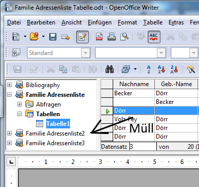Click Document as E-mail envelope icon
Screen dimensions: 199x187
65,37
